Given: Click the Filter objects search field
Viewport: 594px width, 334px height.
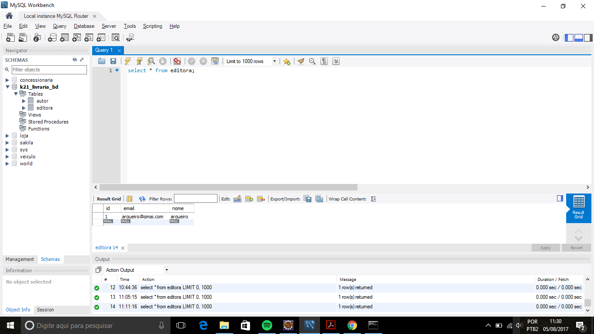Looking at the screenshot, I should click(x=49, y=70).
